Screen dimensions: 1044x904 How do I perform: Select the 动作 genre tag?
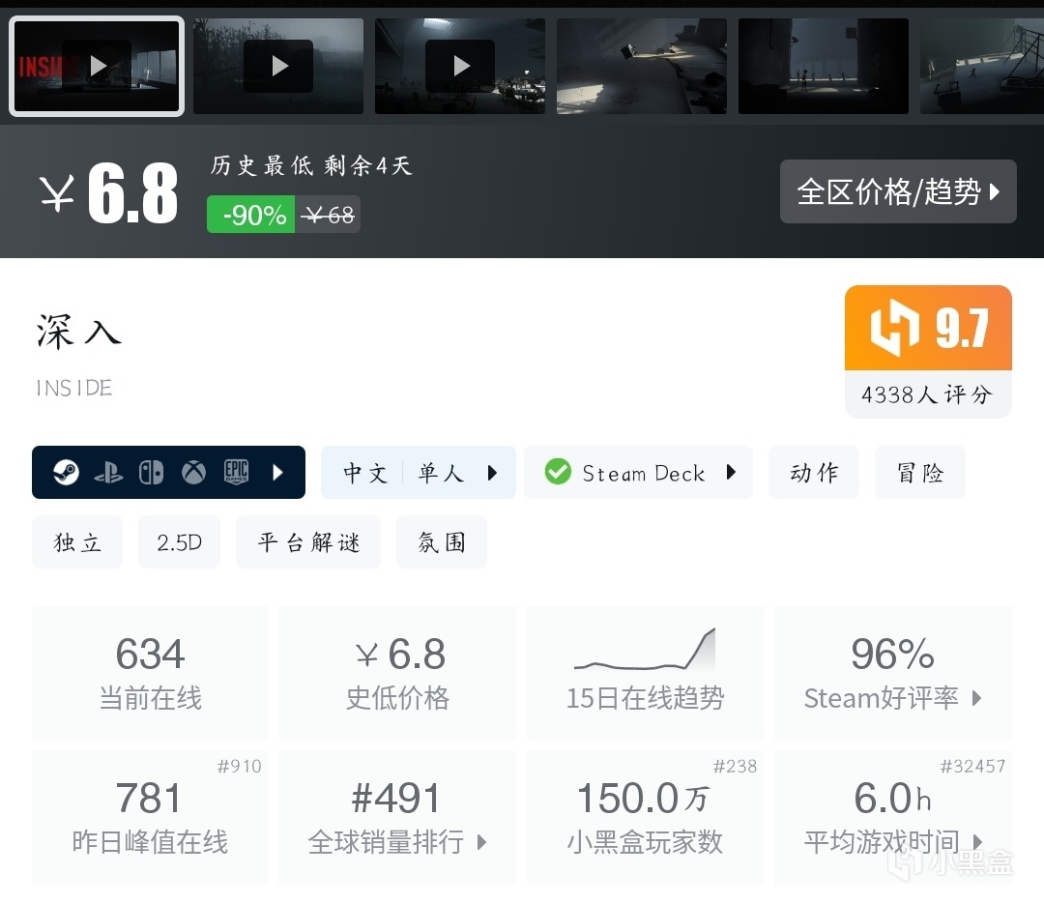click(x=814, y=473)
